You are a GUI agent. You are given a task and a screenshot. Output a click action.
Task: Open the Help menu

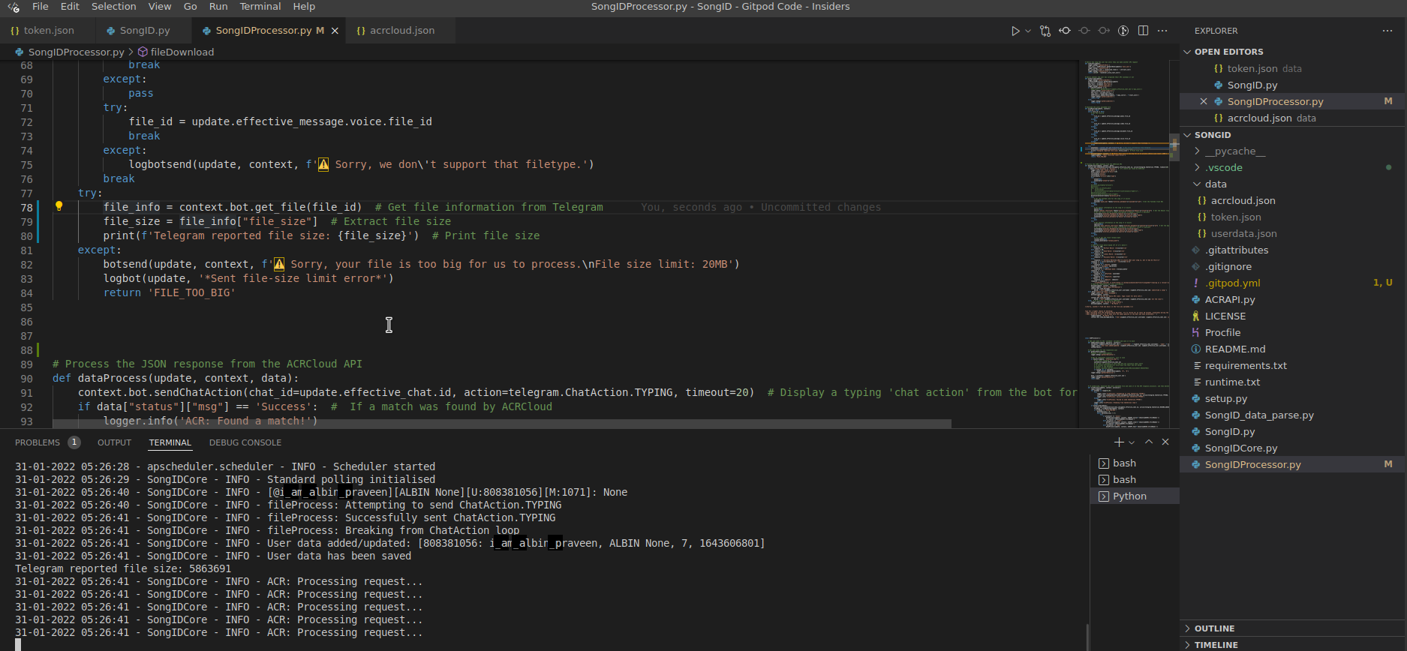point(304,7)
